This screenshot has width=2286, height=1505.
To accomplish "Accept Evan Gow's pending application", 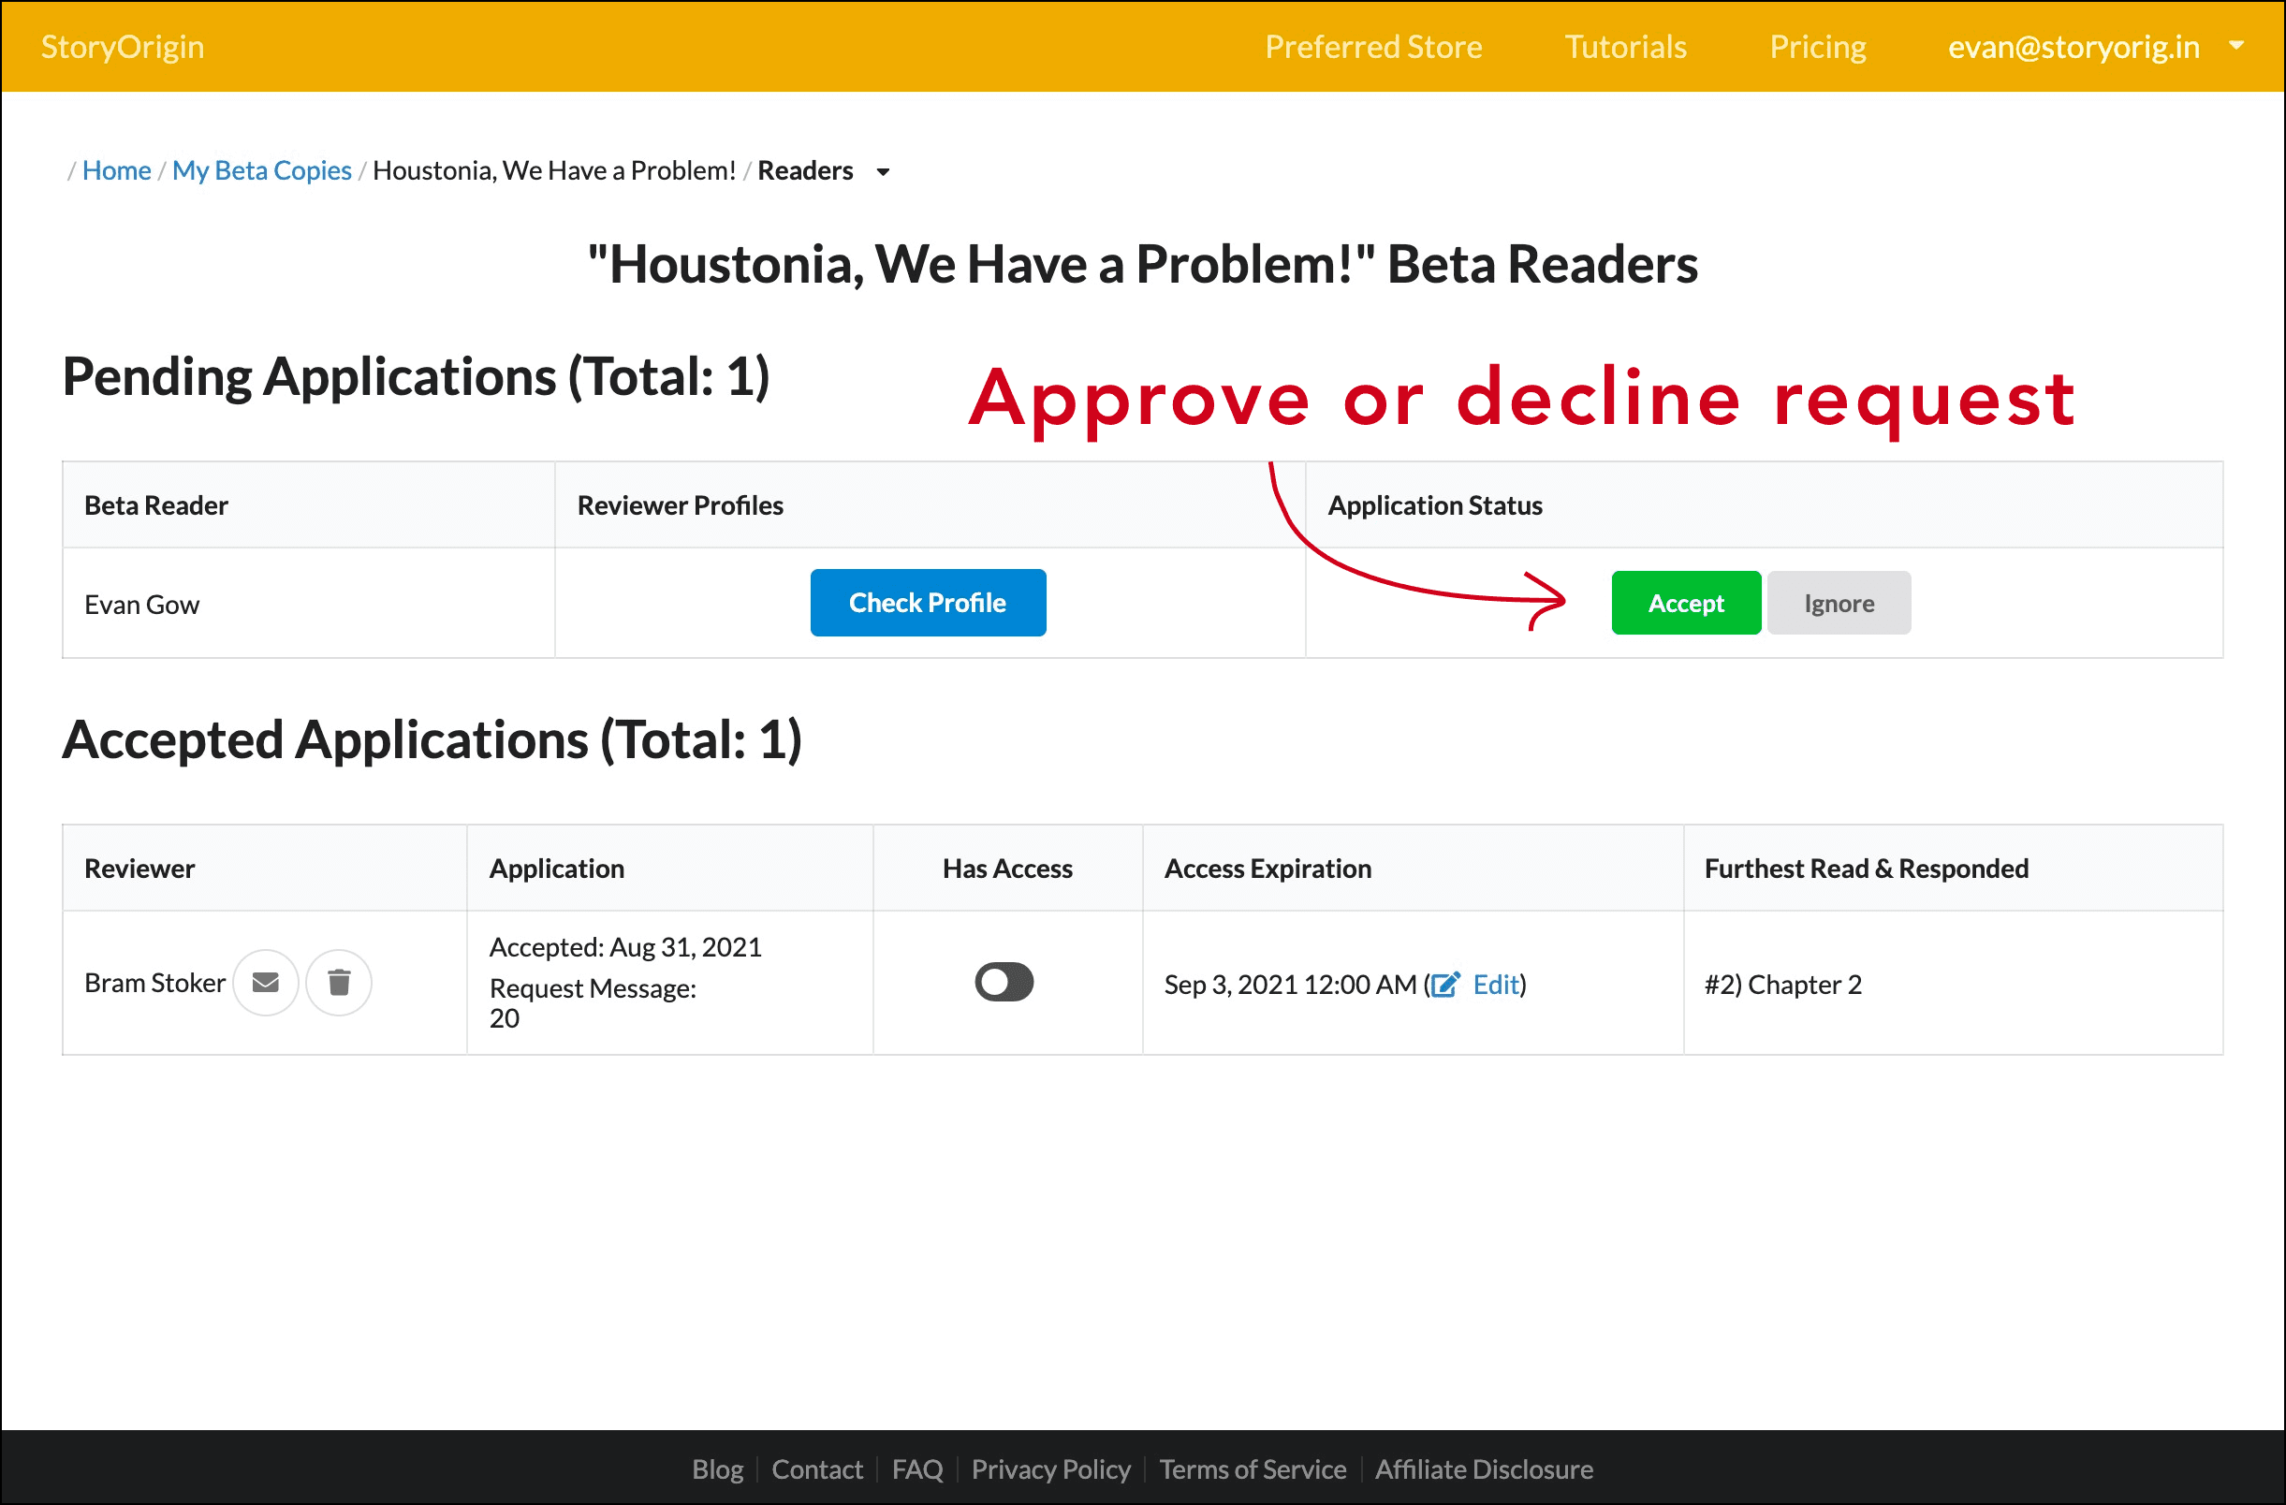I will (x=1686, y=602).
